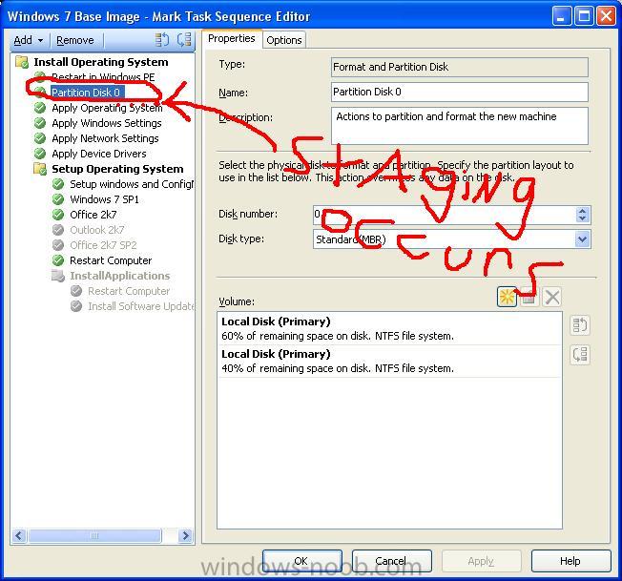
Task: Click the Cancel button
Action: point(391,561)
